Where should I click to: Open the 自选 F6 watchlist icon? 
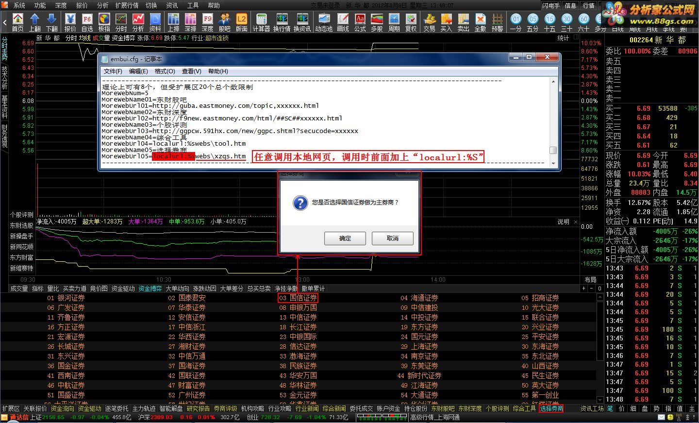(87, 22)
